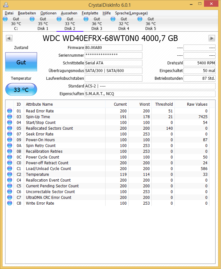Click the blue Gut health status button

(21, 62)
